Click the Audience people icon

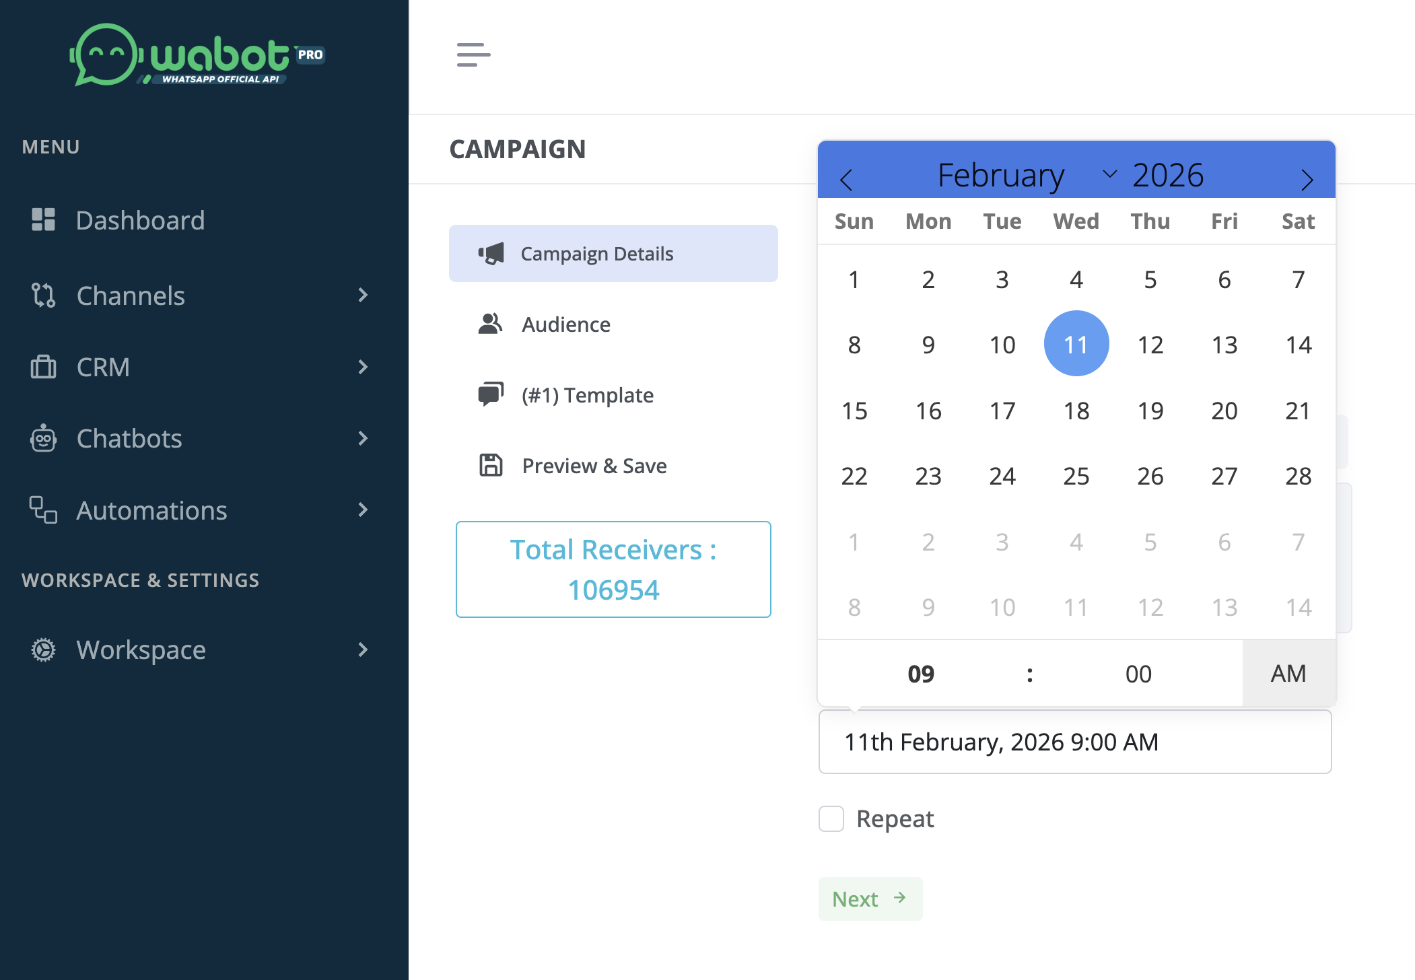coord(490,324)
